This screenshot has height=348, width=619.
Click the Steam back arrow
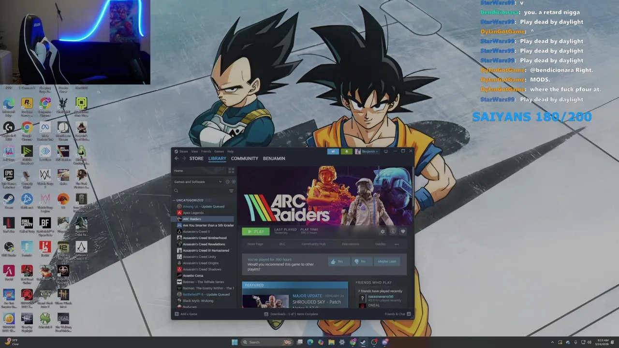point(177,159)
